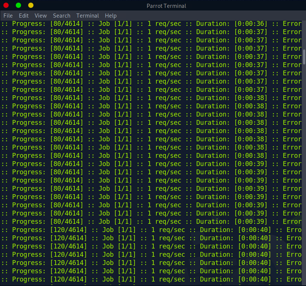Image resolution: width=306 pixels, height=286 pixels.
Task: Click the yellow window button
Action: (x=31, y=5)
